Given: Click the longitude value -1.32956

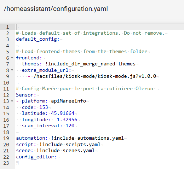Looking at the screenshot, I should (x=65, y=120).
